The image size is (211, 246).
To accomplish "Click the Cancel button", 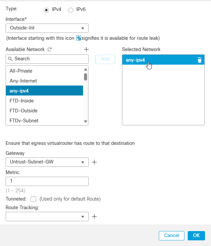I will point(171,235).
